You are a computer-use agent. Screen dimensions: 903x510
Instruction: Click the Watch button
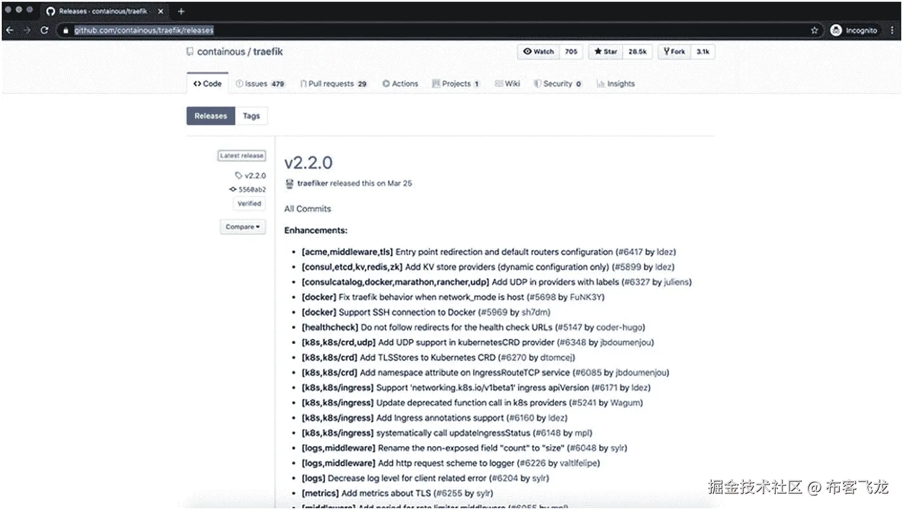click(538, 52)
